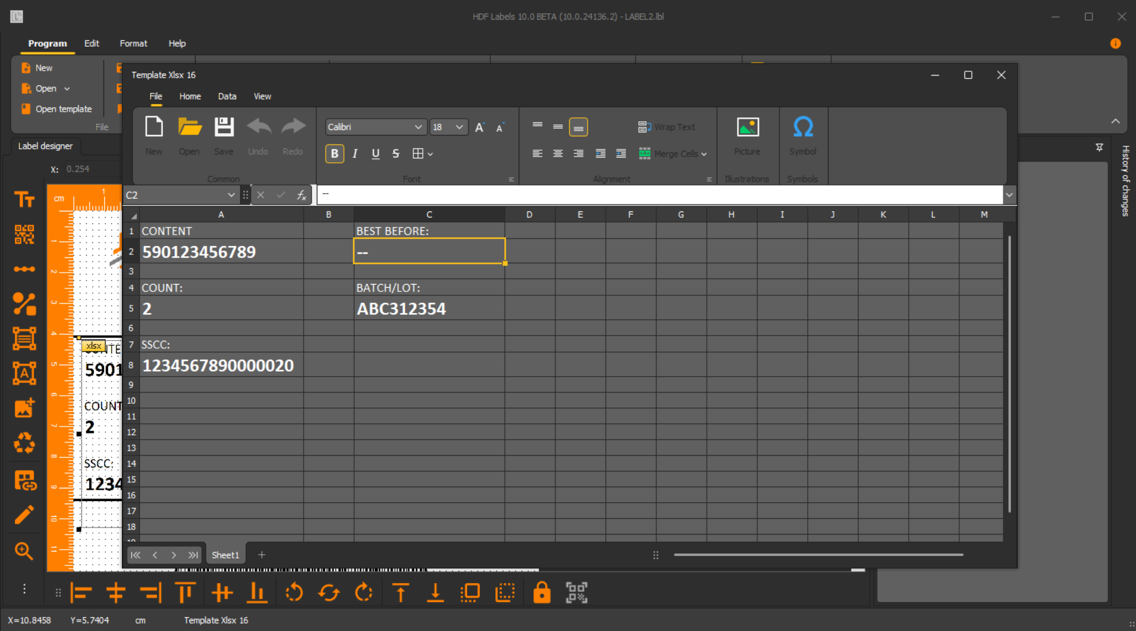Toggle Italic text formatting
Image resolution: width=1136 pixels, height=631 pixels.
point(355,154)
